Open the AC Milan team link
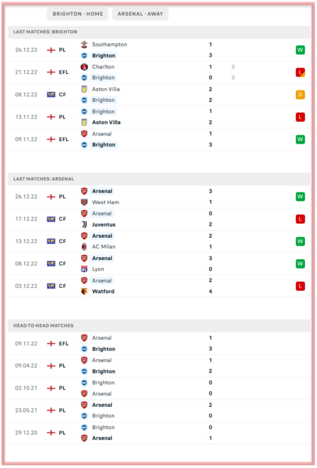Image resolution: width=317 pixels, height=468 pixels. [104, 247]
